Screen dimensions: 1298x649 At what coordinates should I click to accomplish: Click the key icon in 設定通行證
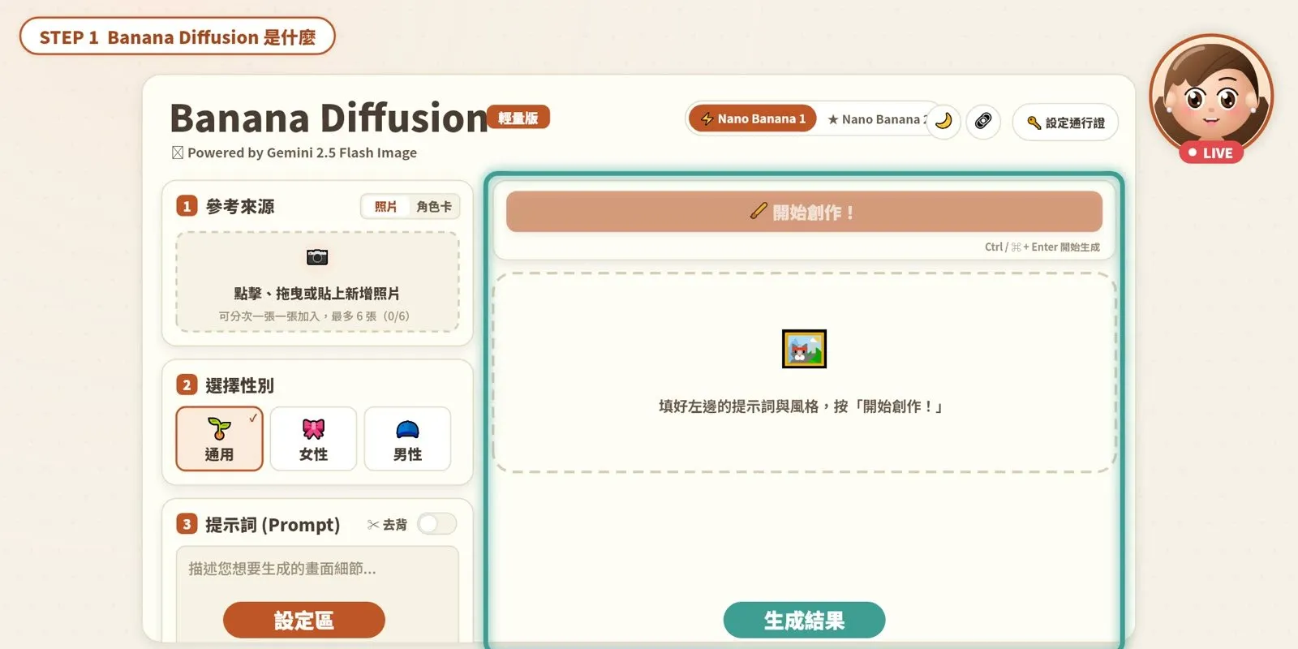[x=1034, y=122]
